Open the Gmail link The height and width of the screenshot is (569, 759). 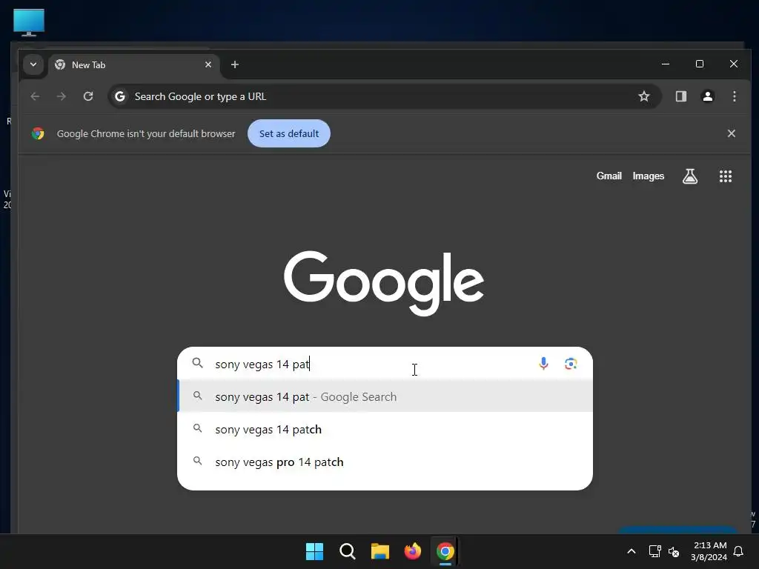pos(609,176)
